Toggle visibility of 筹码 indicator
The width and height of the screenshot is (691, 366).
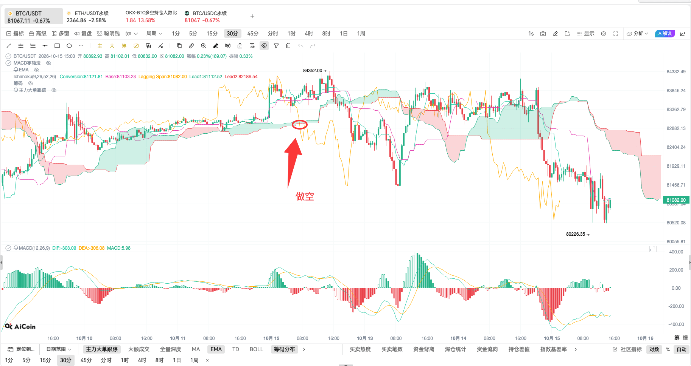[31, 83]
